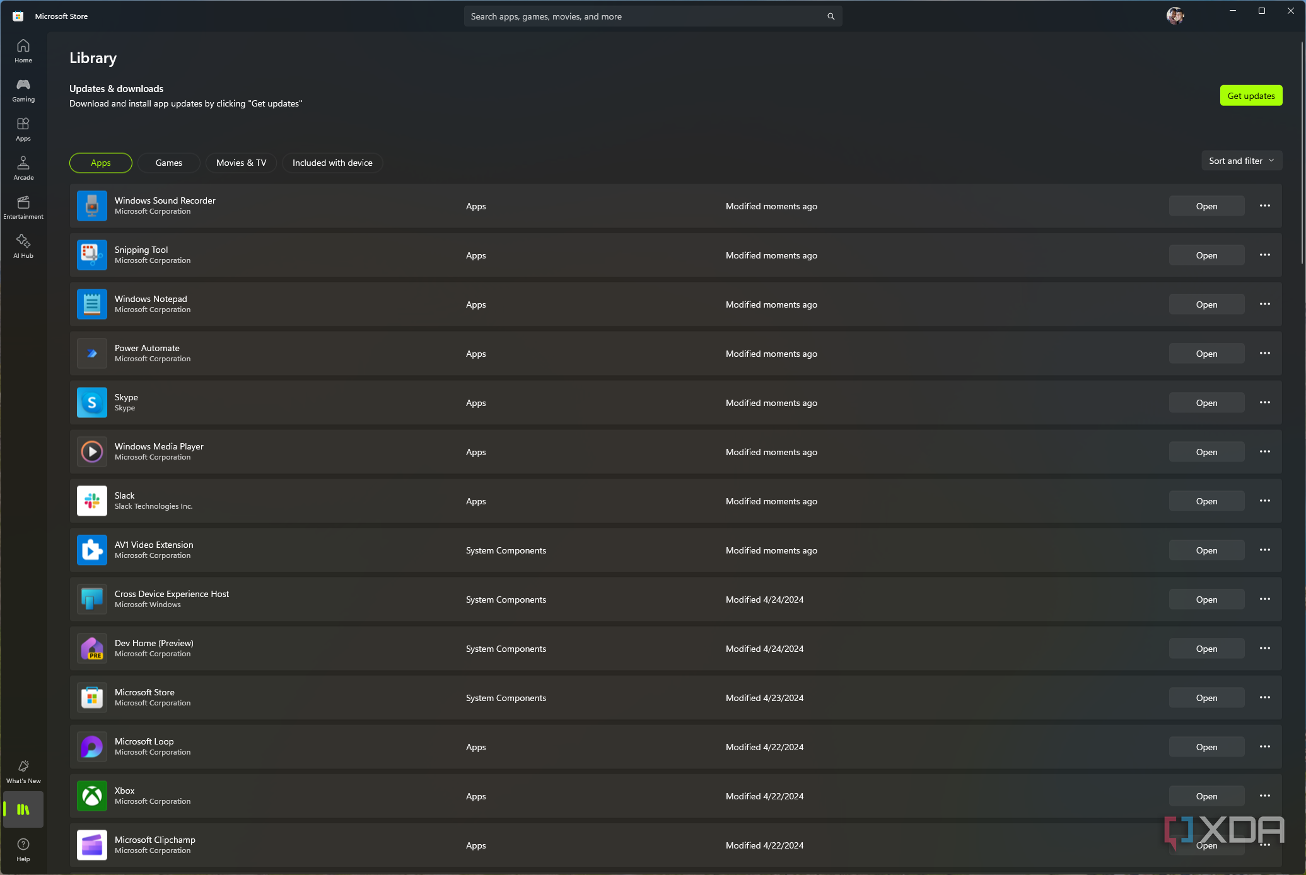Click the Windows Media Player app icon
Viewport: 1306px width, 875px height.
(x=92, y=452)
